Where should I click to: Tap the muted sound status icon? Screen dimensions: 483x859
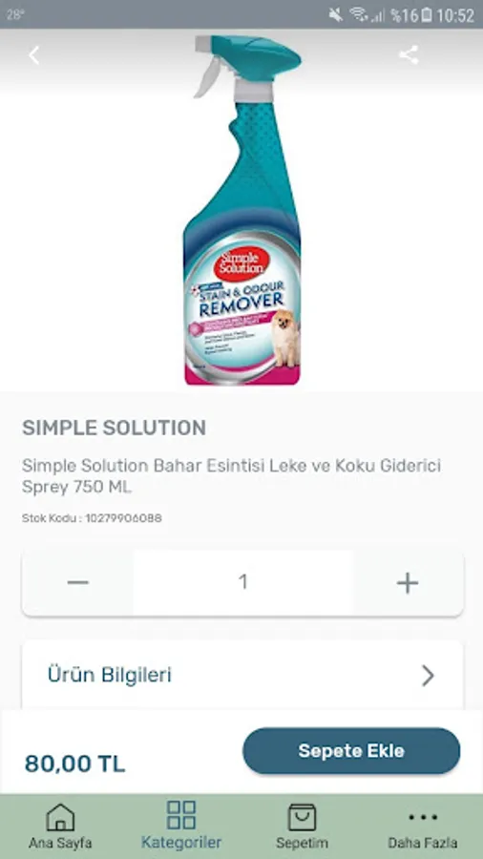point(336,14)
